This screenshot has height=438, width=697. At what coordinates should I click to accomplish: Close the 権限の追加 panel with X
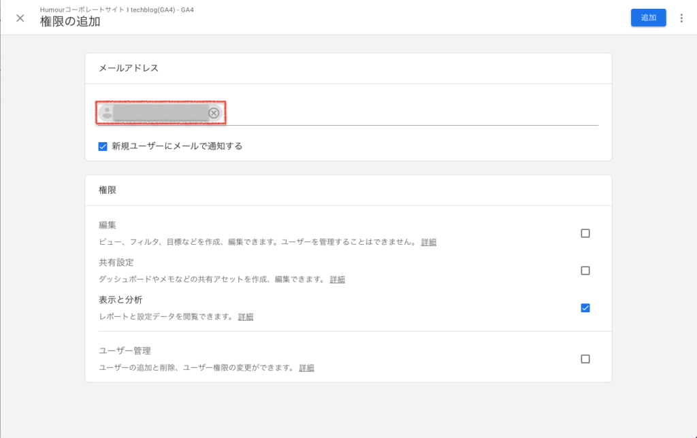(x=20, y=18)
